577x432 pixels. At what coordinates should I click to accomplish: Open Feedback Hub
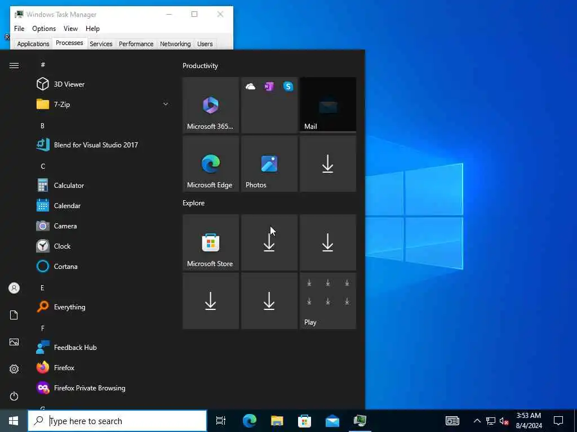pos(103,347)
